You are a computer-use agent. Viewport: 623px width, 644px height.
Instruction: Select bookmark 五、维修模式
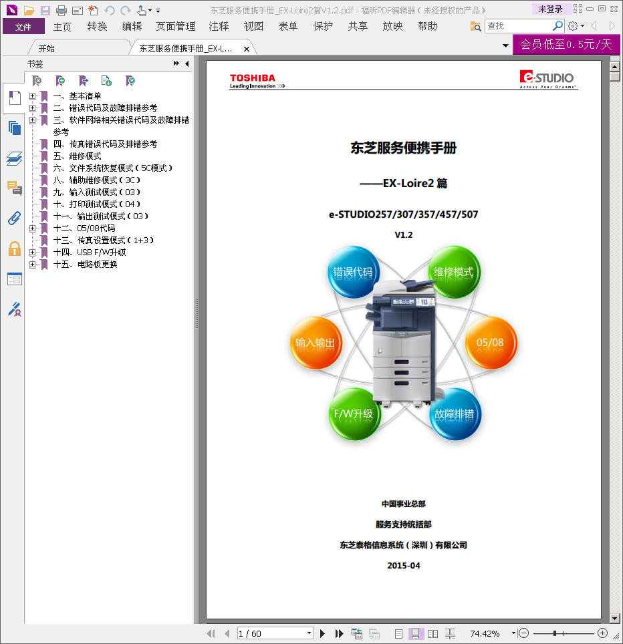pyautogui.click(x=78, y=156)
